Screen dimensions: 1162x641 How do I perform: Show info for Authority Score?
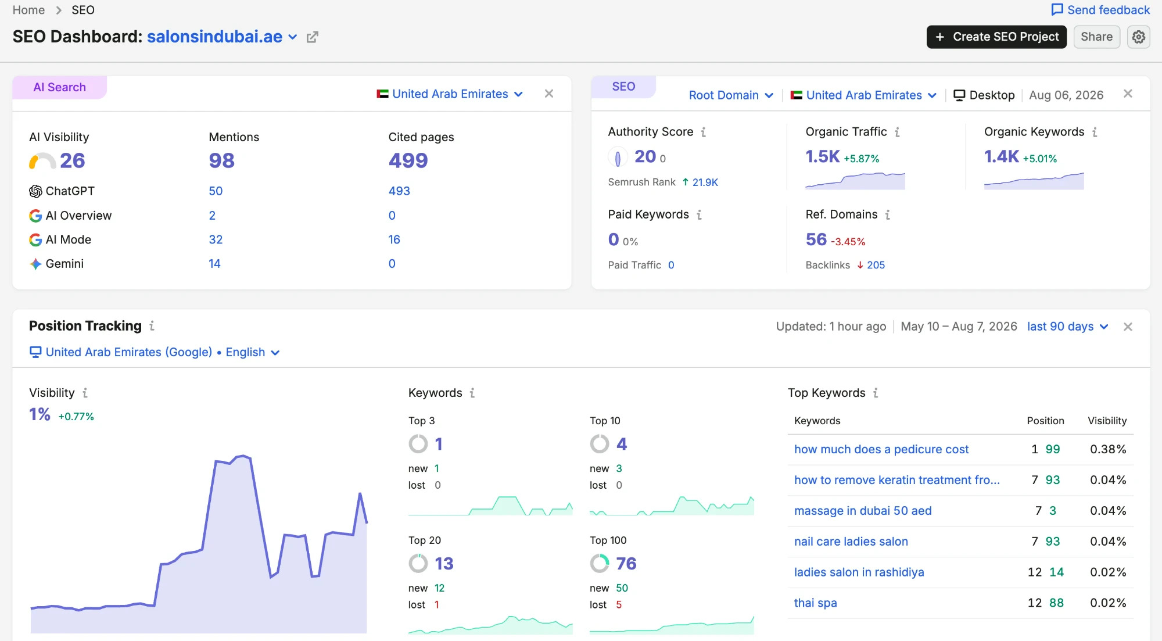(704, 133)
